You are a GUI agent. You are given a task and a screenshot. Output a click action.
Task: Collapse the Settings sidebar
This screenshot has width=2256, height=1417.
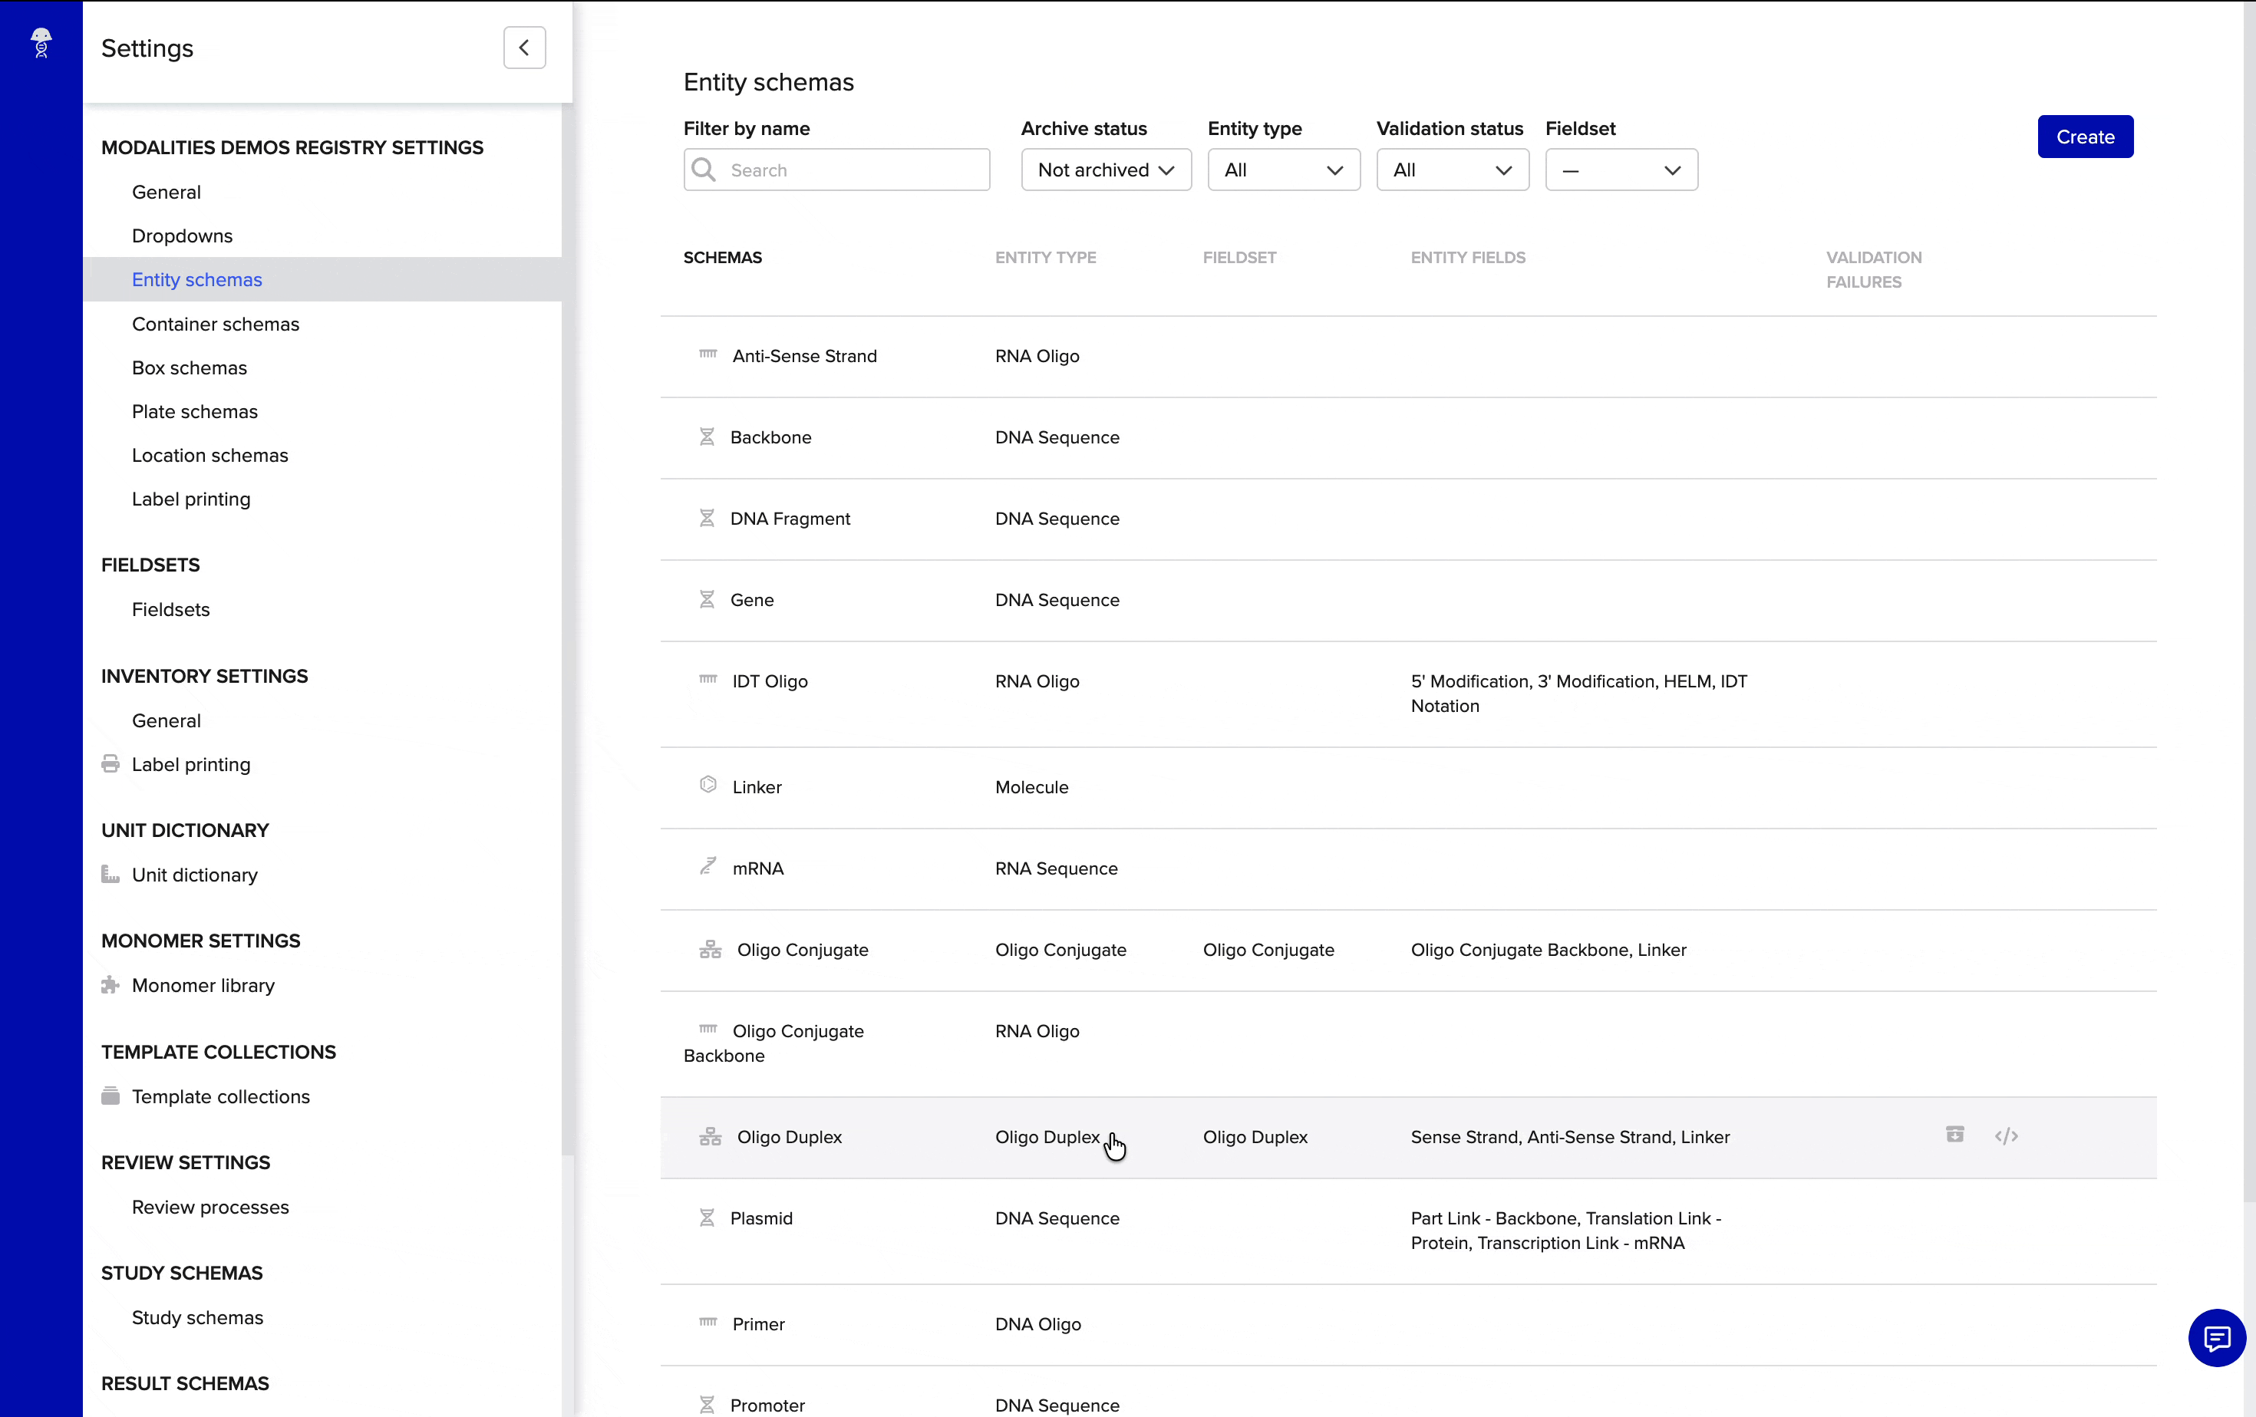pyautogui.click(x=523, y=48)
